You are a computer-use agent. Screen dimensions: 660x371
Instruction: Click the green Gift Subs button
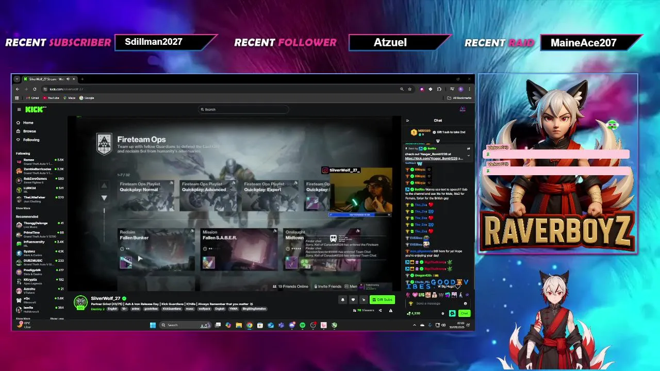(x=382, y=299)
